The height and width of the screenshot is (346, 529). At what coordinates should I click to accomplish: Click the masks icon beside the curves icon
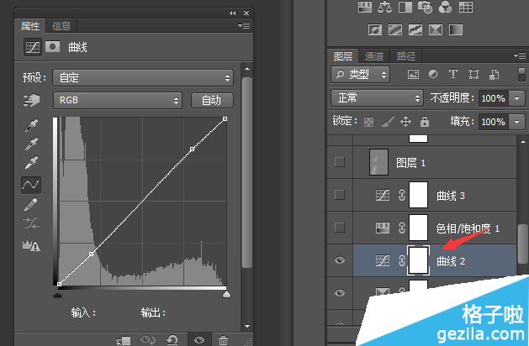(x=53, y=46)
